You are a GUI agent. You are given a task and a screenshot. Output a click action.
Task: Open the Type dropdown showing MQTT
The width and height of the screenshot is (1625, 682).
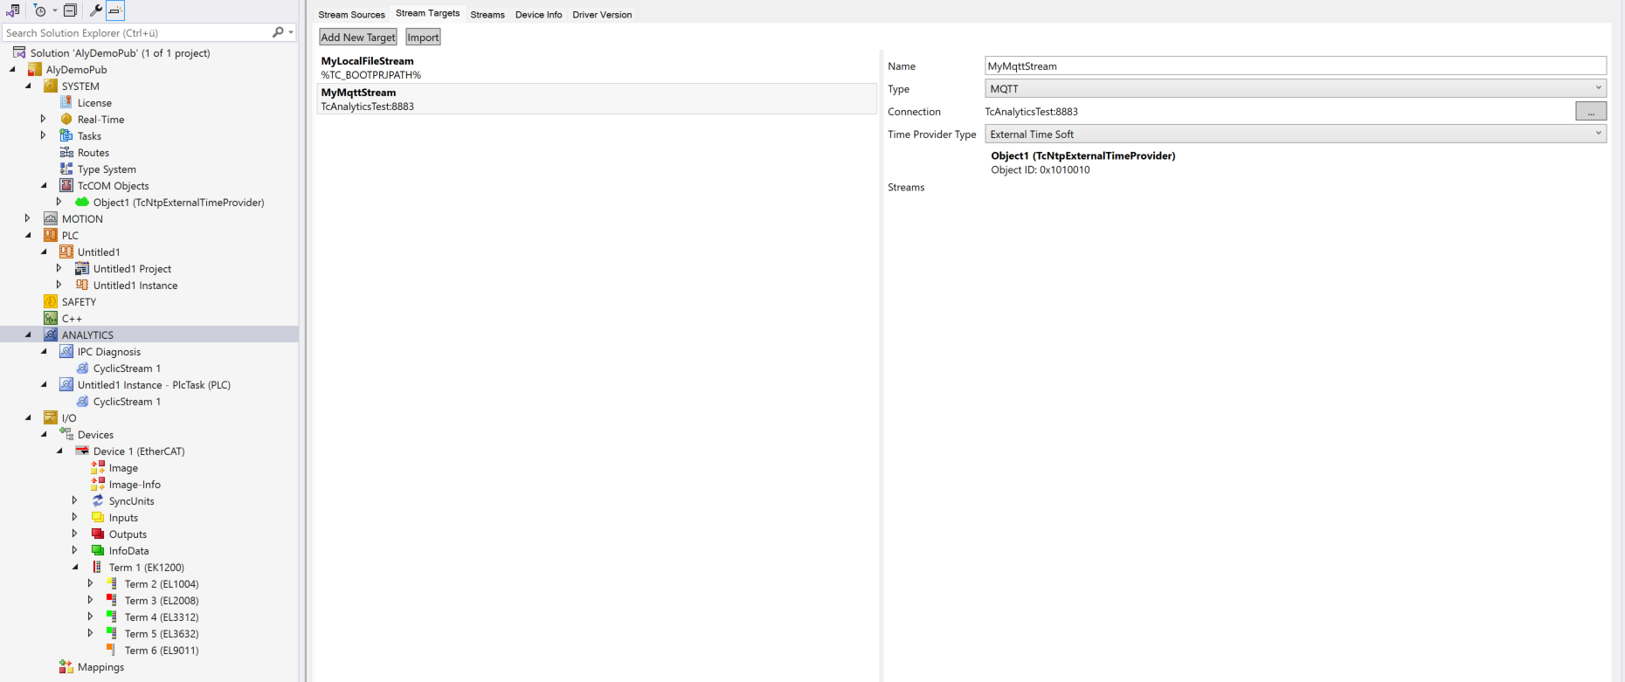[1295, 89]
